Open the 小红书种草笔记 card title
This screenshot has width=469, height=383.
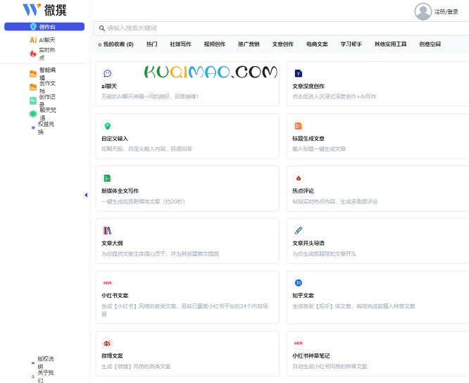(311, 356)
